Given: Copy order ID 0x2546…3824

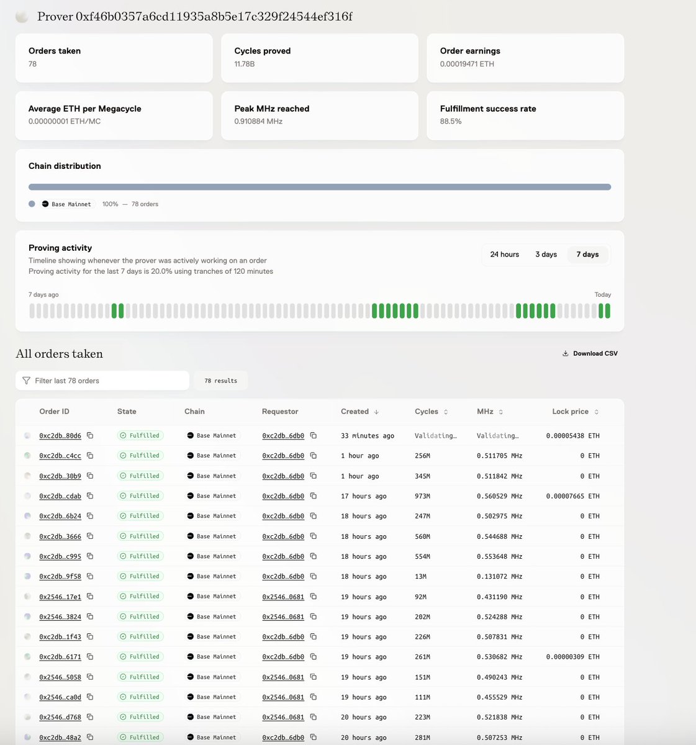Looking at the screenshot, I should [x=90, y=616].
